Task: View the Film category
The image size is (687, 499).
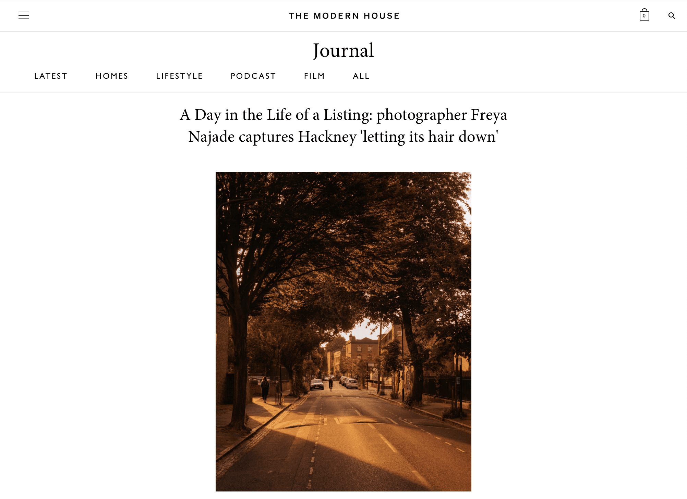Action: [314, 76]
